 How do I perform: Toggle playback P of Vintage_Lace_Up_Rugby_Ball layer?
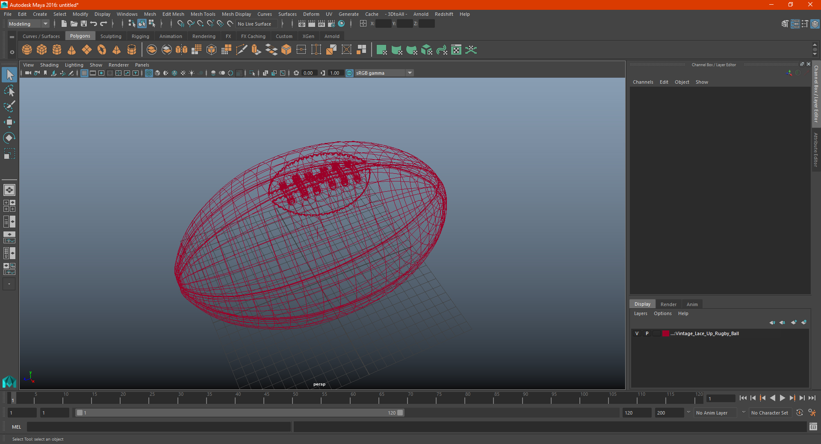[647, 333]
